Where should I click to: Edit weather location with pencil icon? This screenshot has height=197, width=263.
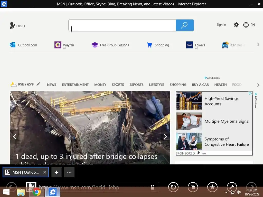coord(38,84)
